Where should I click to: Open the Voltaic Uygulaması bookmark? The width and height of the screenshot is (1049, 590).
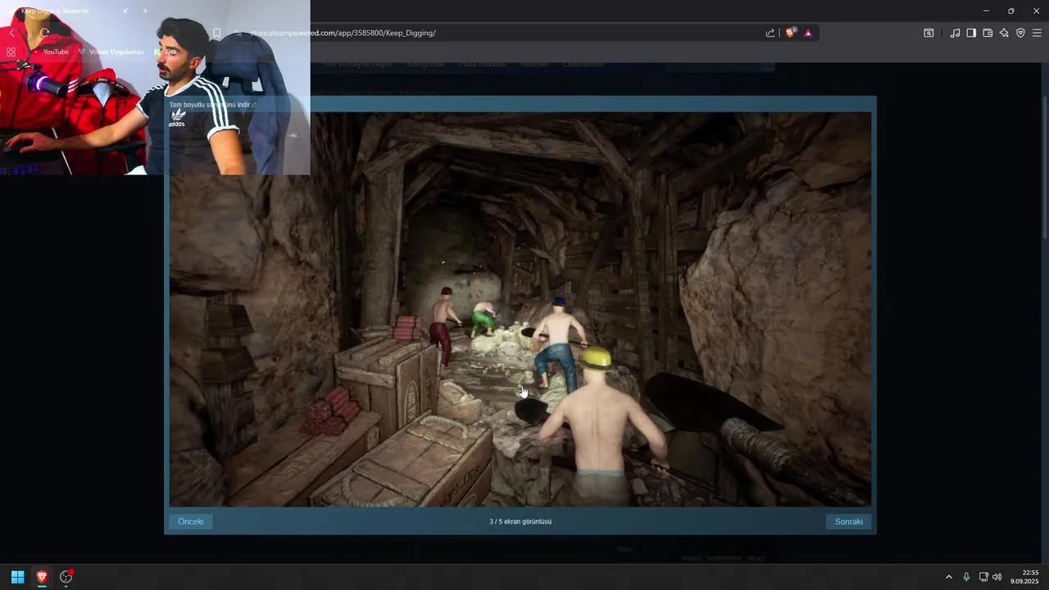click(111, 52)
